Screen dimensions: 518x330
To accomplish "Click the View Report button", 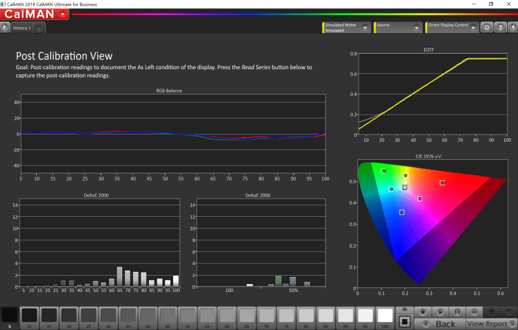I will click(x=487, y=323).
